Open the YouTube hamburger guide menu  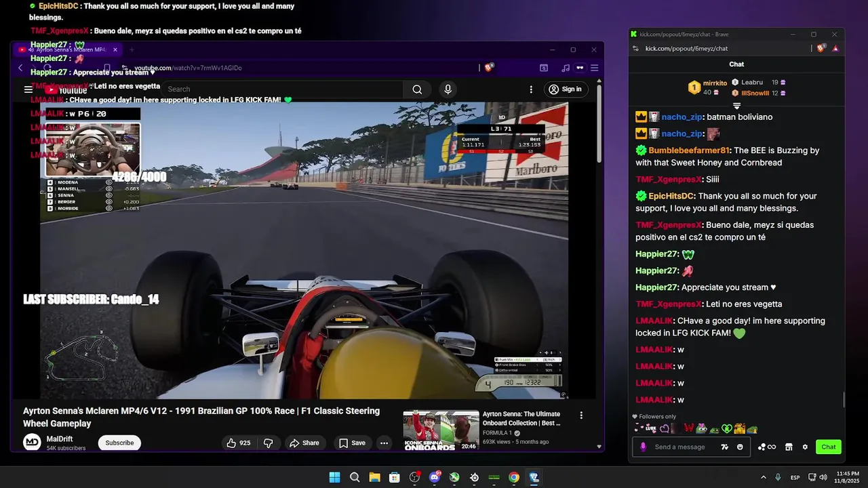point(28,89)
